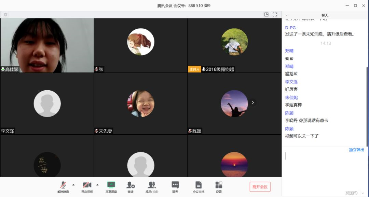The height and width of the screenshot is (197, 369).
Task: Toggle the chat (聊天) toolbar icon
Action: pos(175,185)
